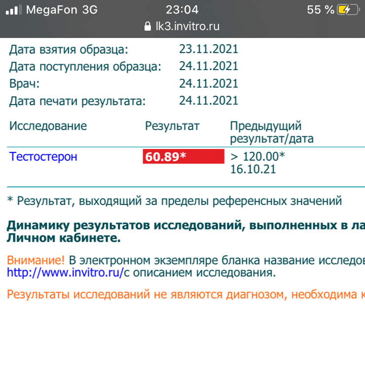Tap the sample collection date 23.11.2021
Viewport: 365px width, 370px height.
pos(209,49)
